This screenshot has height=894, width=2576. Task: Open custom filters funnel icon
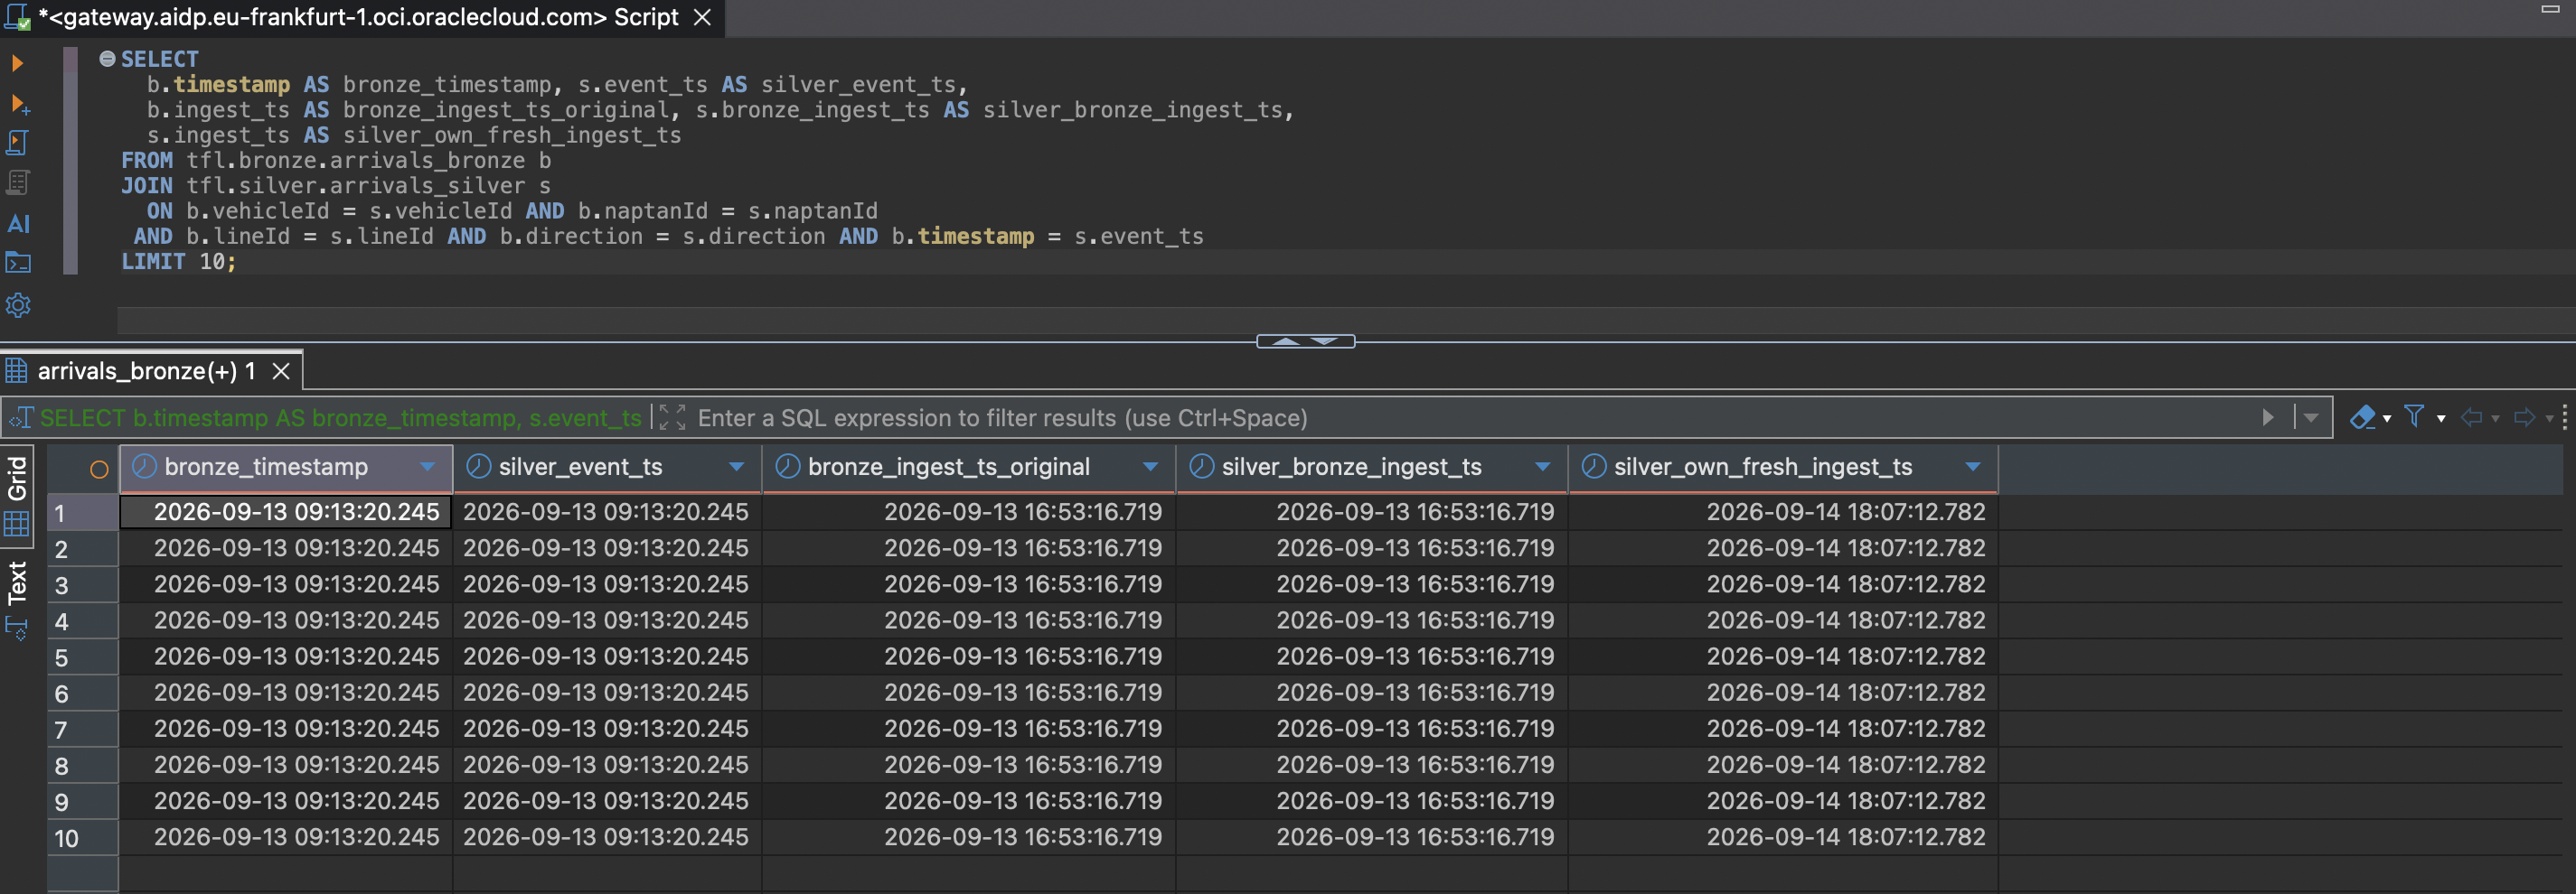2414,416
